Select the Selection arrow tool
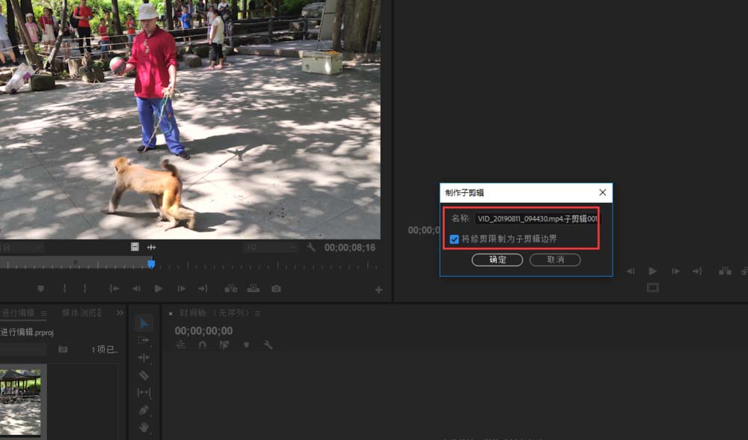 pos(144,323)
